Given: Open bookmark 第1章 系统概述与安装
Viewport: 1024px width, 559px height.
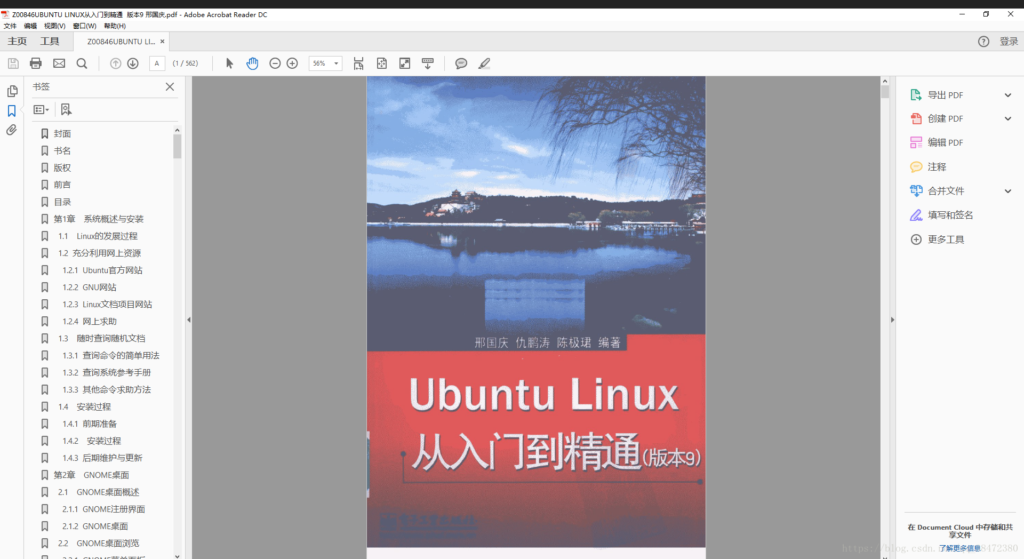Looking at the screenshot, I should coord(98,219).
